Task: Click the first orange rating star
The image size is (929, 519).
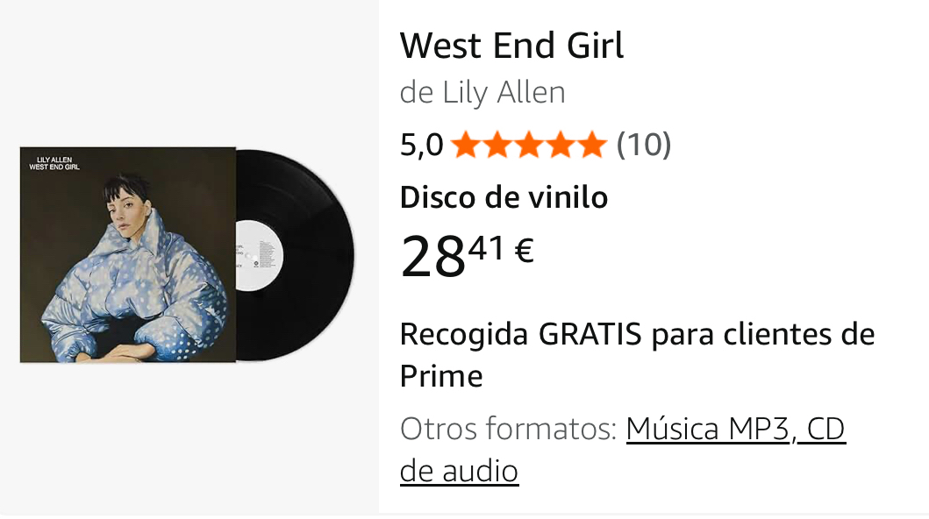Action: click(466, 145)
